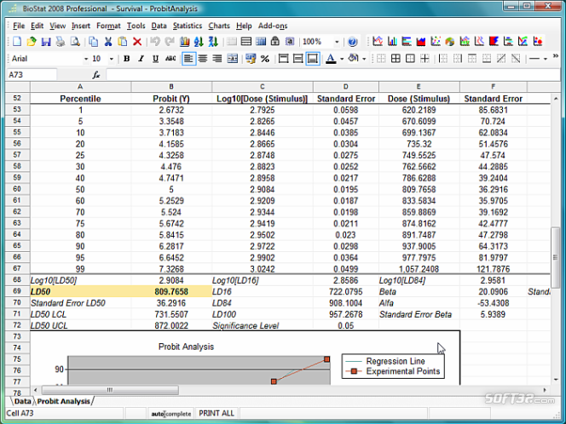Click the PRINT ALL status button
The width and height of the screenshot is (566, 424).
tap(217, 413)
